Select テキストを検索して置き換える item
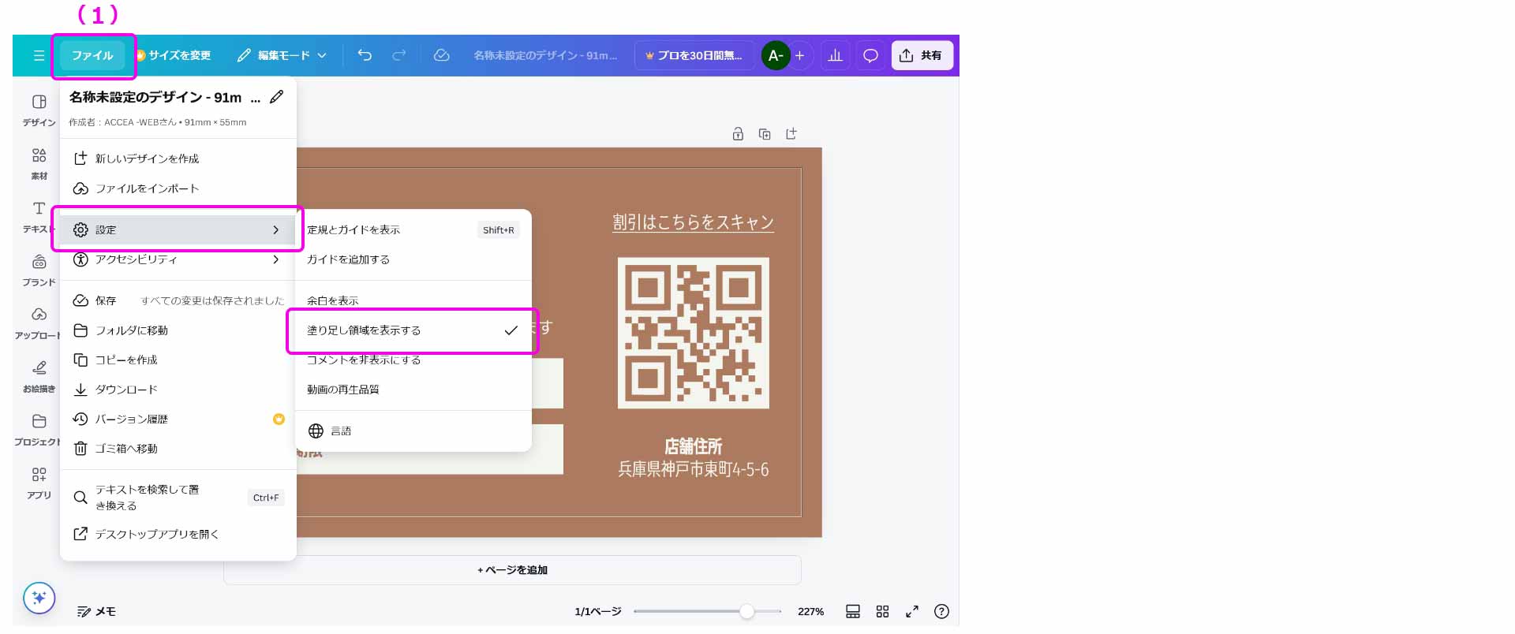1515x634 pixels. 178,498
